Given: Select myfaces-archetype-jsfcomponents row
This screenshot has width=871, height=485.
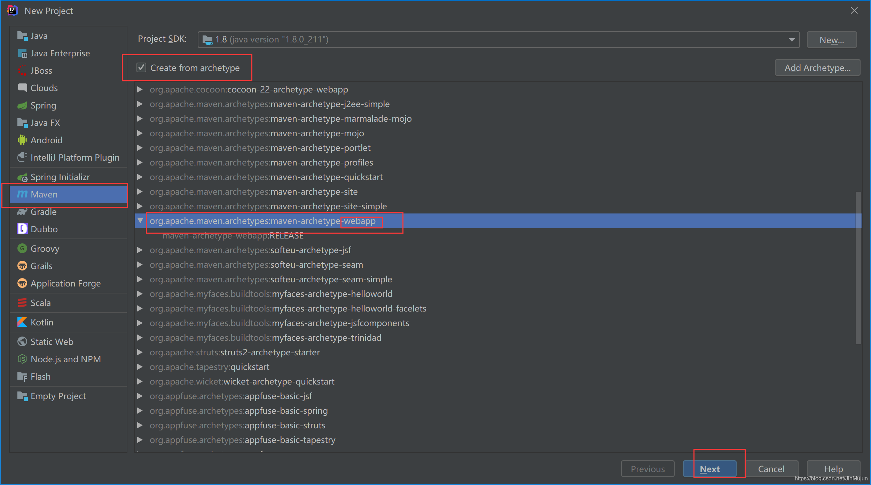Looking at the screenshot, I should (499, 323).
